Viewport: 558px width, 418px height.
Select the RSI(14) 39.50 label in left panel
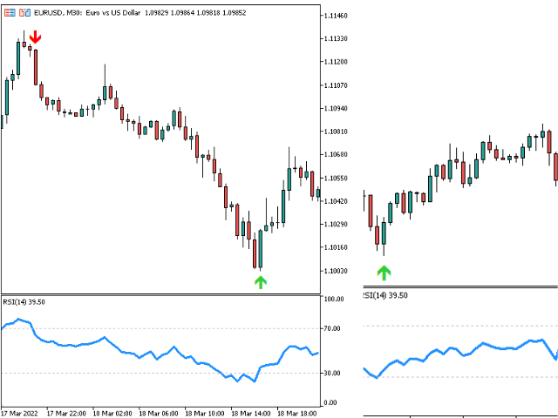[x=24, y=300]
